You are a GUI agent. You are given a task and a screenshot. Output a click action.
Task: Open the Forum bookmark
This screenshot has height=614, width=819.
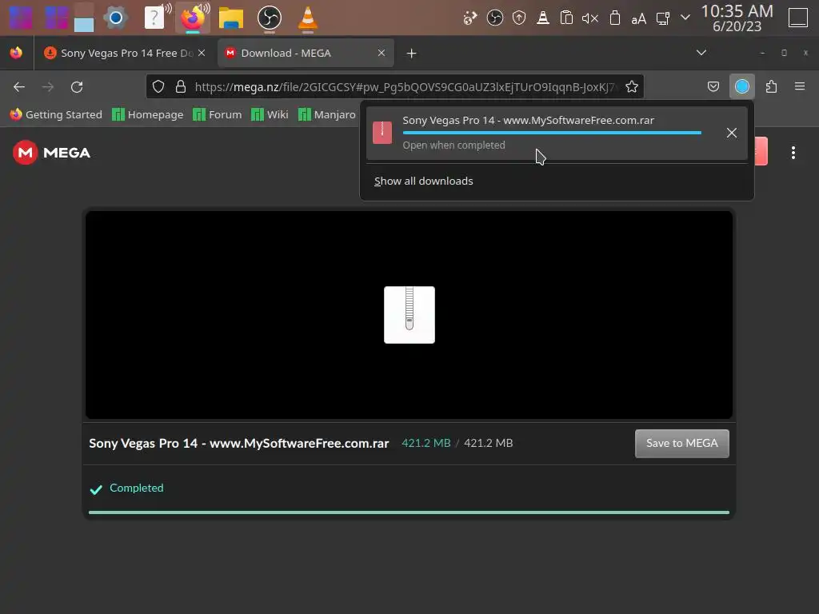218,114
